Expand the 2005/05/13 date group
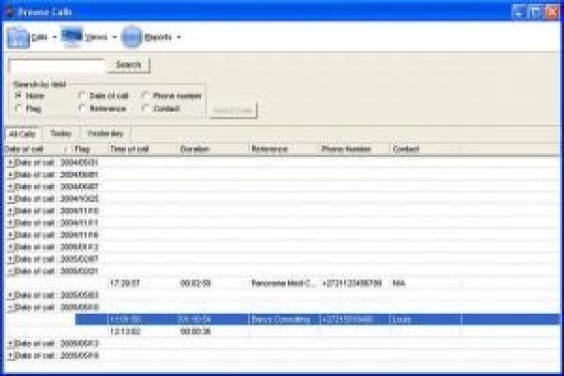 (10, 344)
